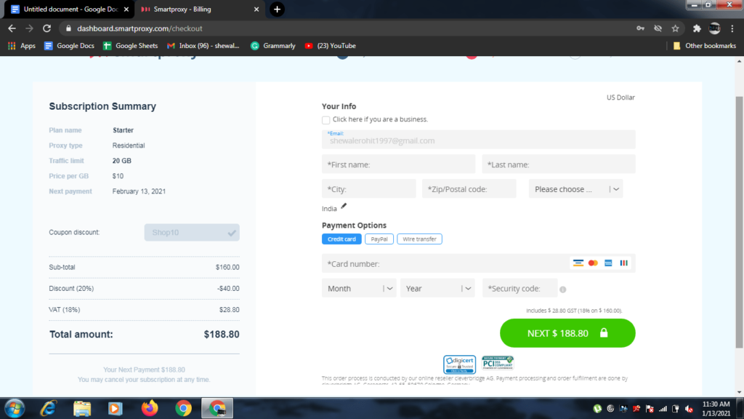Open the Apps bookmark shortcut

pyautogui.click(x=21, y=46)
